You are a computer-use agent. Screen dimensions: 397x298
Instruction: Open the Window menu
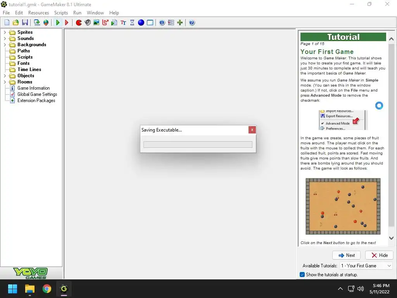pyautogui.click(x=95, y=13)
